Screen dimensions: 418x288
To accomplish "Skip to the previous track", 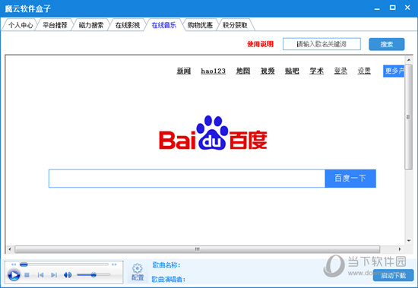I will [40, 274].
